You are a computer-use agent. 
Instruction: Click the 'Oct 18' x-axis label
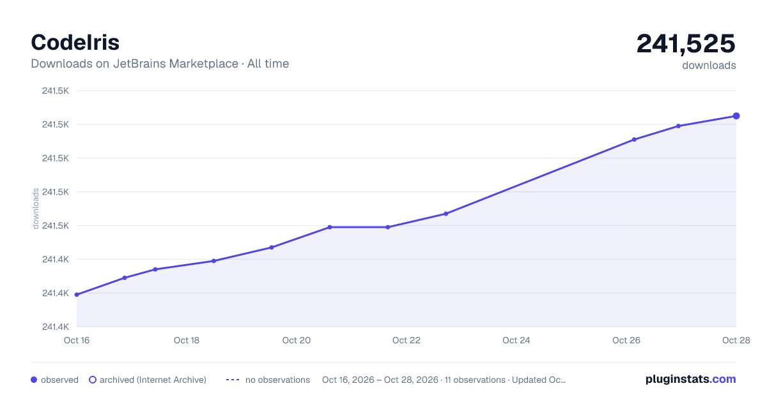(x=187, y=340)
